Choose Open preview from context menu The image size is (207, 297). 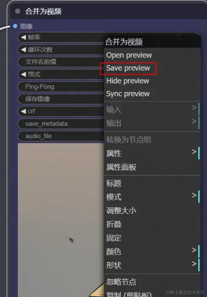129,55
